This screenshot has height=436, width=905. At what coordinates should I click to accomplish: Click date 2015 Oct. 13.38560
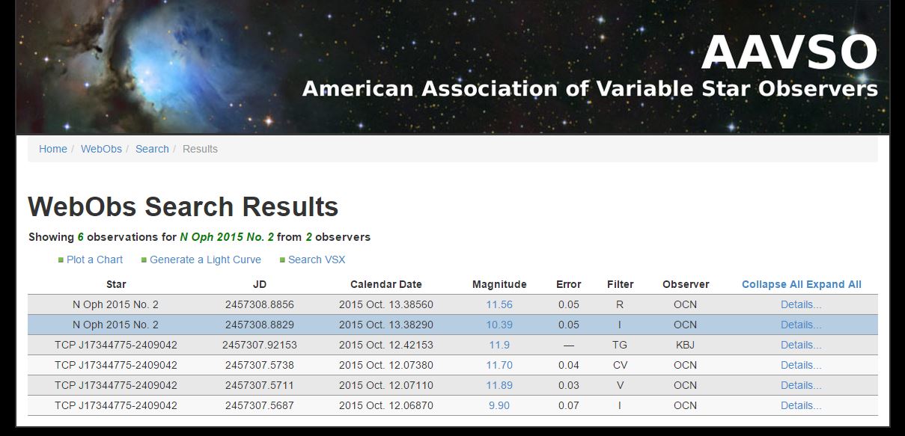tap(386, 304)
